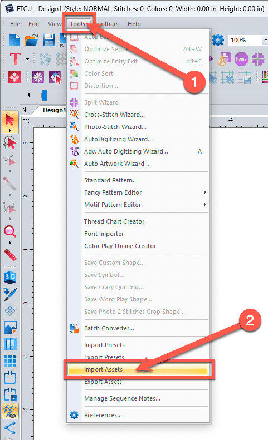Image resolution: width=268 pixels, height=440 pixels.
Task: Switch to the Design1 tab
Action: pyautogui.click(x=54, y=110)
